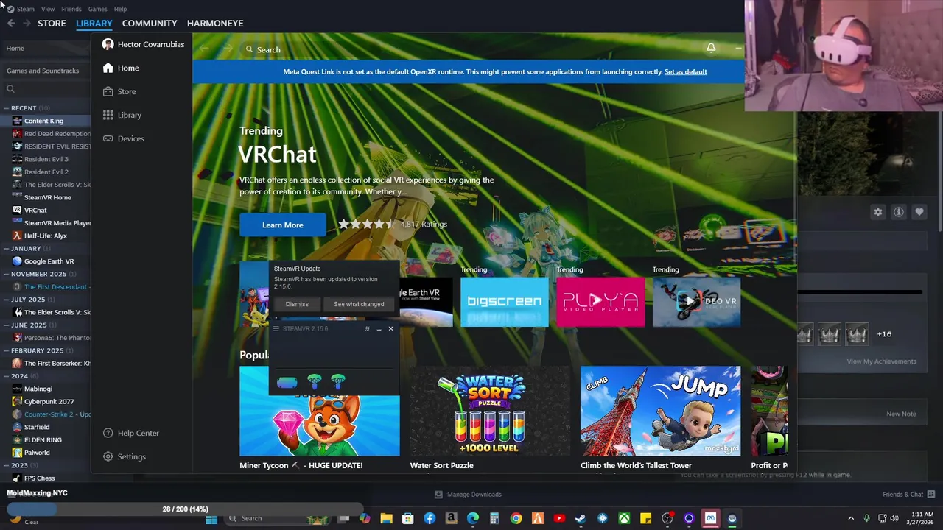Click the headset status icon in SteamVR window
943x530 pixels.
pyautogui.click(x=287, y=382)
